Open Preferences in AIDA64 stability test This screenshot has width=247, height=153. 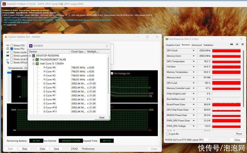click(x=88, y=149)
